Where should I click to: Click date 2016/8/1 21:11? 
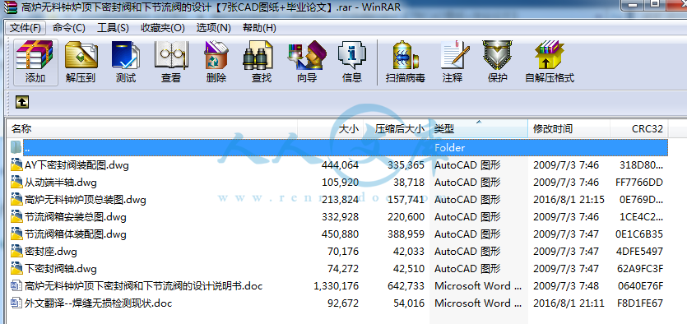569,303
